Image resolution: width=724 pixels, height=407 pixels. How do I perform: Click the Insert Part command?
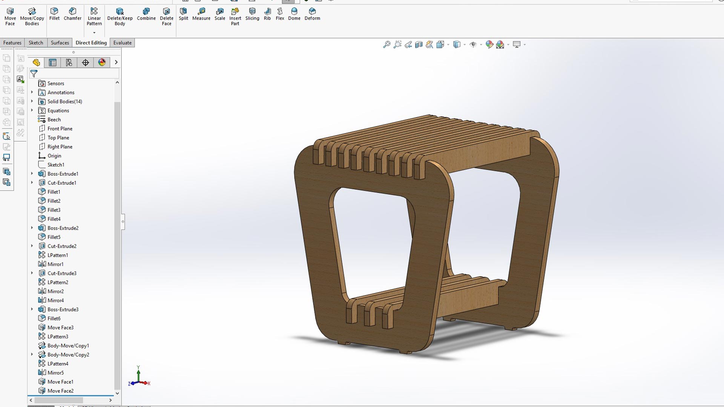tap(235, 17)
